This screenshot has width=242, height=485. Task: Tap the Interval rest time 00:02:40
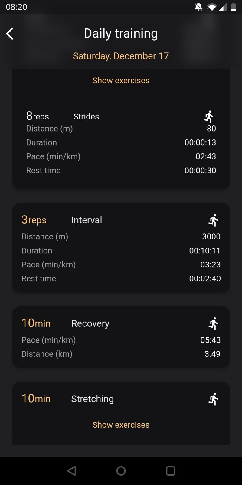coord(205,279)
